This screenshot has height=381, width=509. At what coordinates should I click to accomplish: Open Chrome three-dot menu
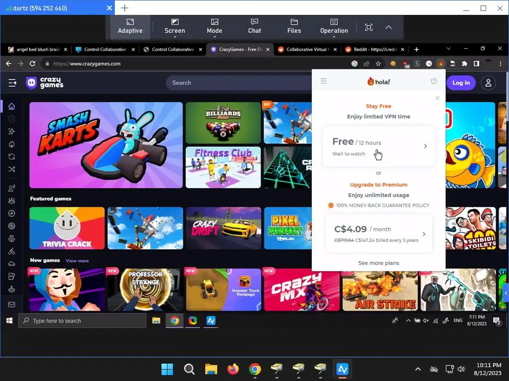(500, 64)
